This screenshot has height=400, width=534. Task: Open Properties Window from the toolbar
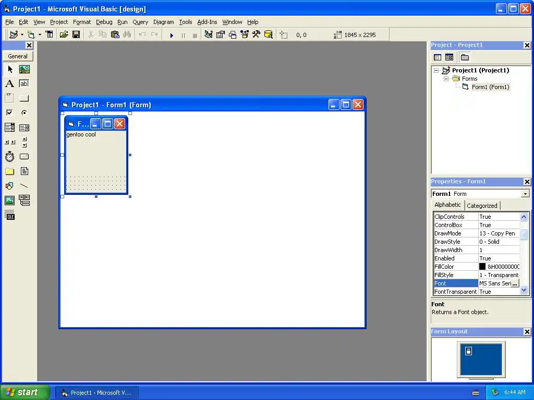point(221,35)
